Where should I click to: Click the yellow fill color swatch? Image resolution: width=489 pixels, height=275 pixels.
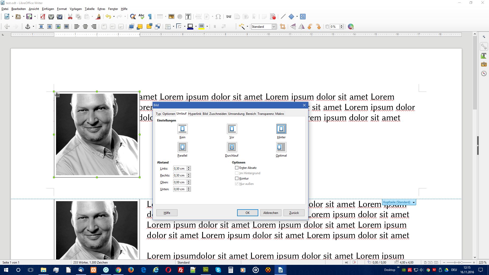[201, 26]
